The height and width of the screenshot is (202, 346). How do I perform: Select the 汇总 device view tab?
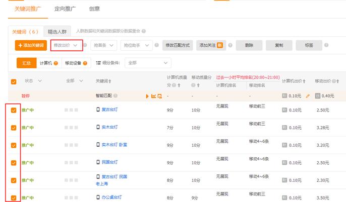click(26, 63)
